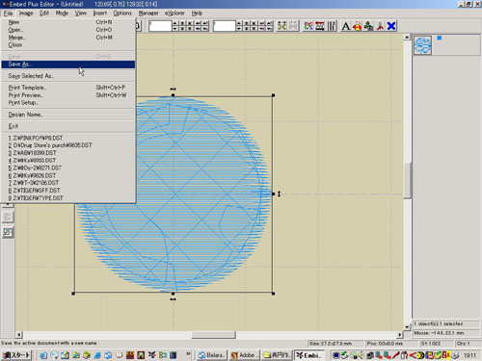Choose Exit from the File menu
The width and height of the screenshot is (482, 361).
click(68, 126)
